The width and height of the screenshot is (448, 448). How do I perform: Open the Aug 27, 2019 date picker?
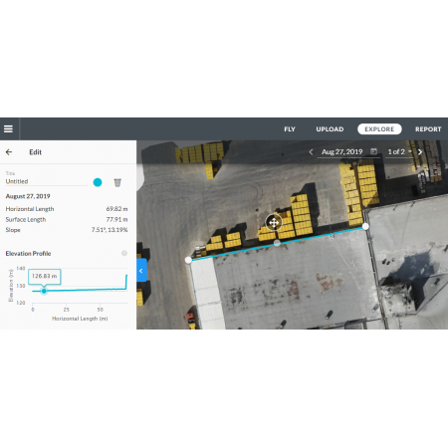(x=342, y=152)
